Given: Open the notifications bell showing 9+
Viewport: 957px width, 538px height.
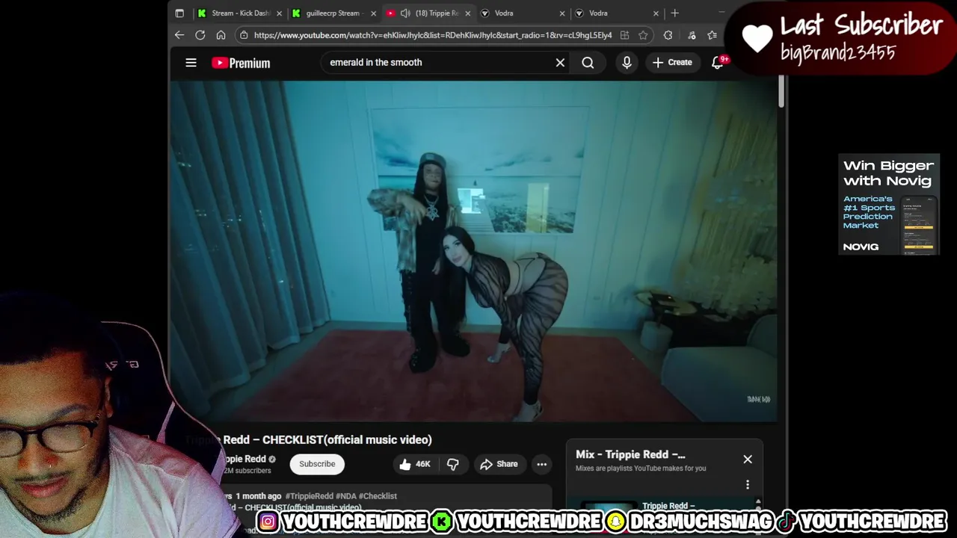Looking at the screenshot, I should (718, 63).
